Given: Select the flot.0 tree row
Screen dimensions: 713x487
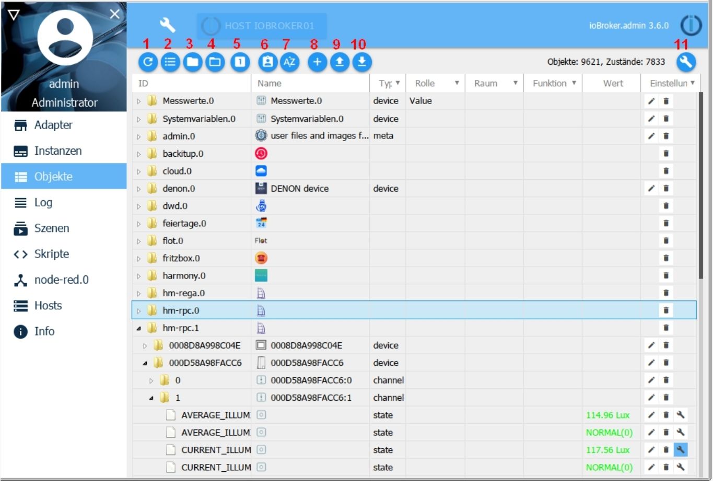Looking at the screenshot, I should (414, 241).
